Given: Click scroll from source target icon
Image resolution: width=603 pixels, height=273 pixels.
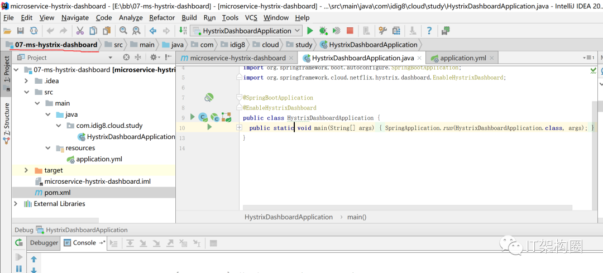Looking at the screenshot, I should [126, 58].
